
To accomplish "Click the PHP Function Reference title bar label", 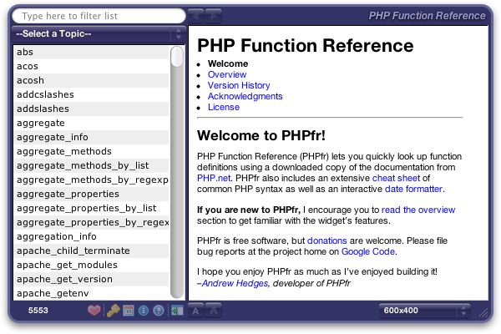I will [x=427, y=16].
